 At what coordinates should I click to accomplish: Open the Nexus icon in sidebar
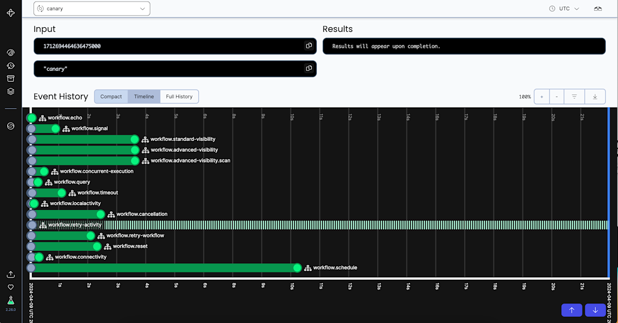pos(10,126)
